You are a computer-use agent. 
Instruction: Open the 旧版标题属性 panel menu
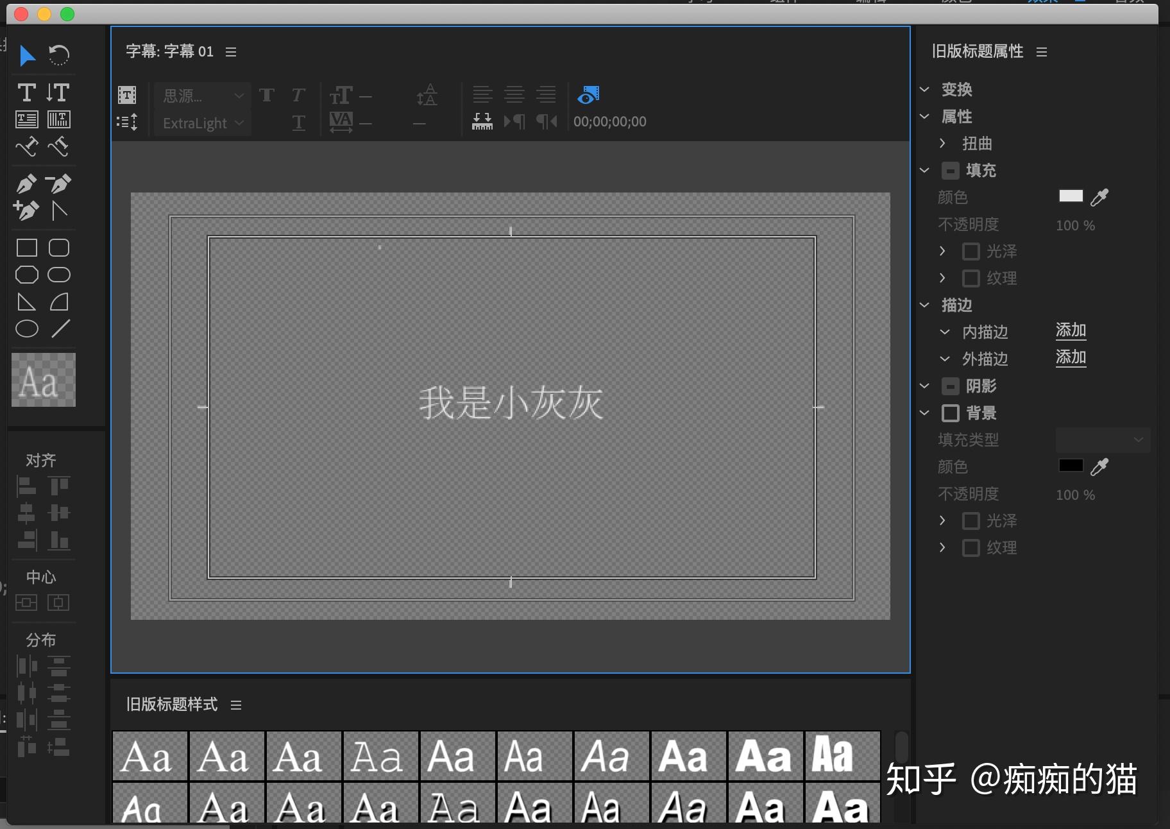(1042, 52)
